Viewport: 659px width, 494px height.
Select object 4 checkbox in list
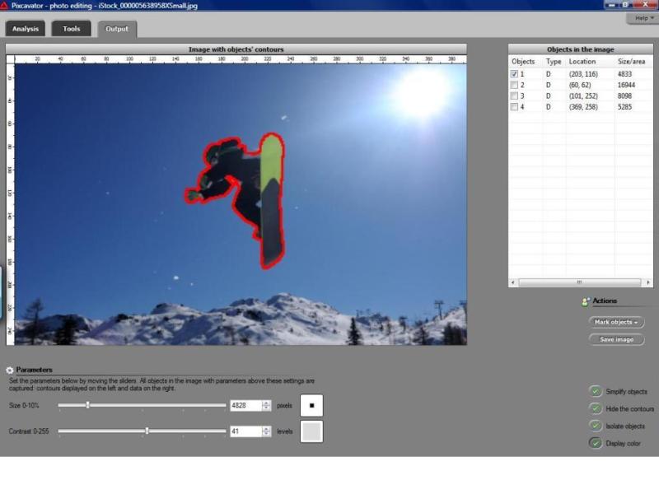click(x=515, y=107)
